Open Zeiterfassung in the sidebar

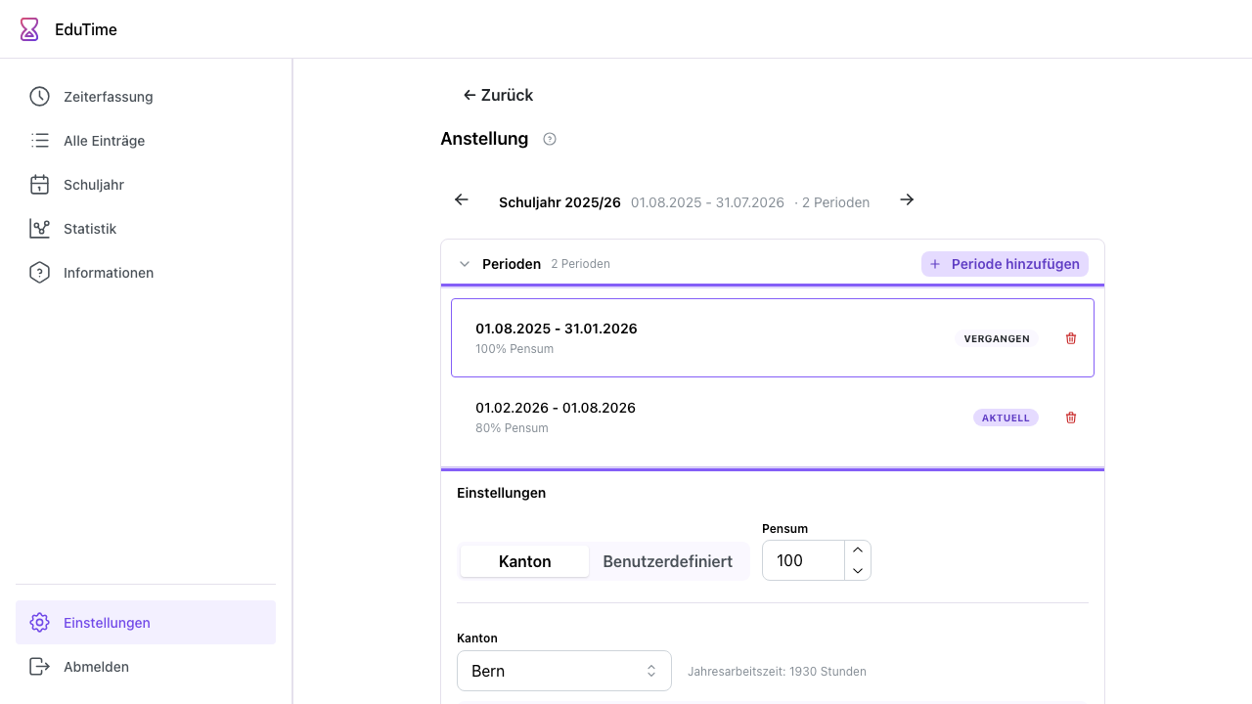tap(146, 97)
